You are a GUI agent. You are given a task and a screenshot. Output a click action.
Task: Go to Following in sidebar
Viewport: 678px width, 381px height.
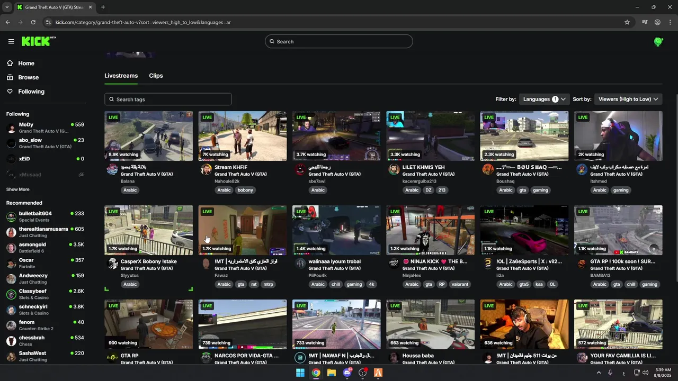click(31, 92)
